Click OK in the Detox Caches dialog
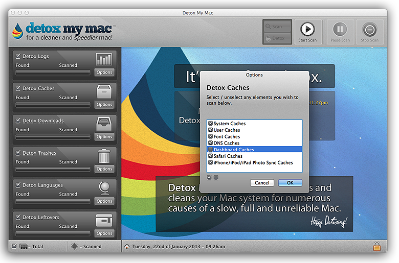The width and height of the screenshot is (399, 263). [x=290, y=183]
